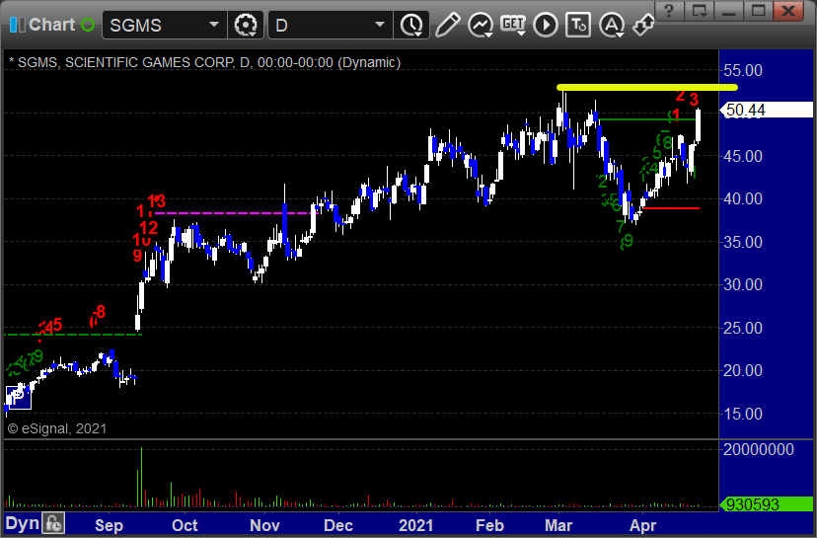Image resolution: width=817 pixels, height=538 pixels.
Task: Click the 2021 label on time axis
Action: (x=415, y=525)
